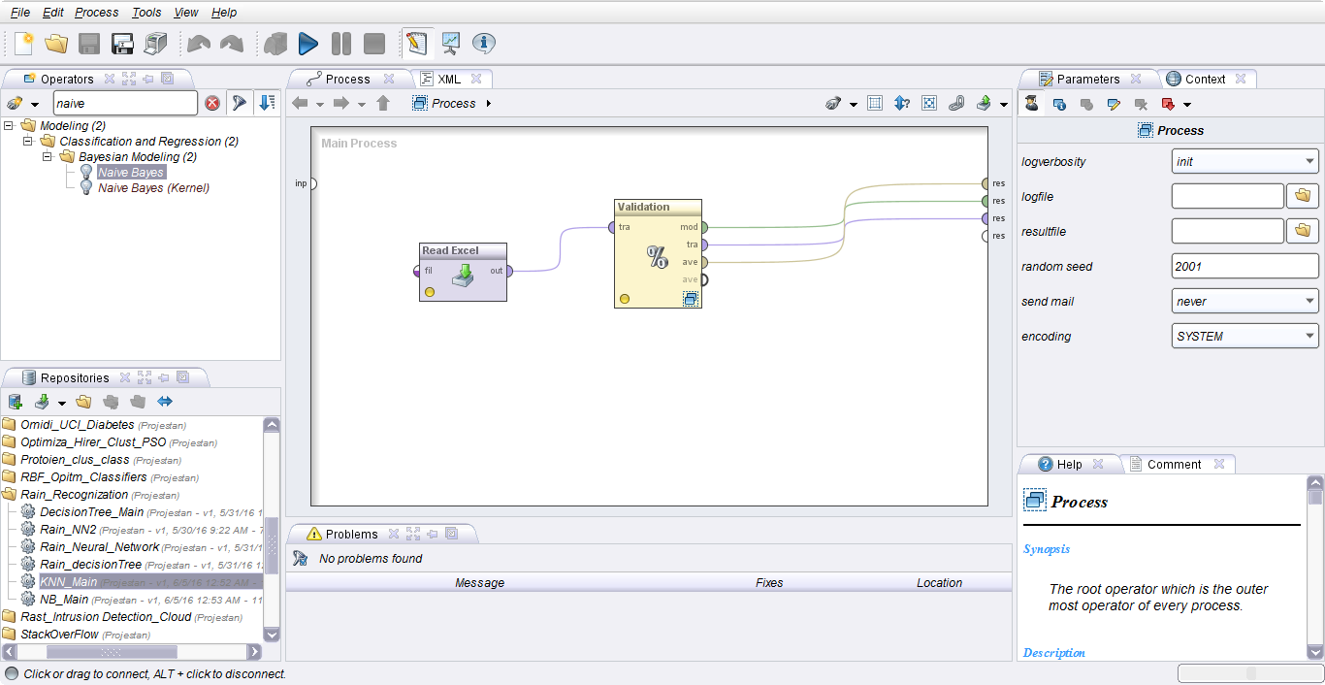The width and height of the screenshot is (1325, 685).
Task: Toggle the operator filter funnel icon
Action: point(240,103)
